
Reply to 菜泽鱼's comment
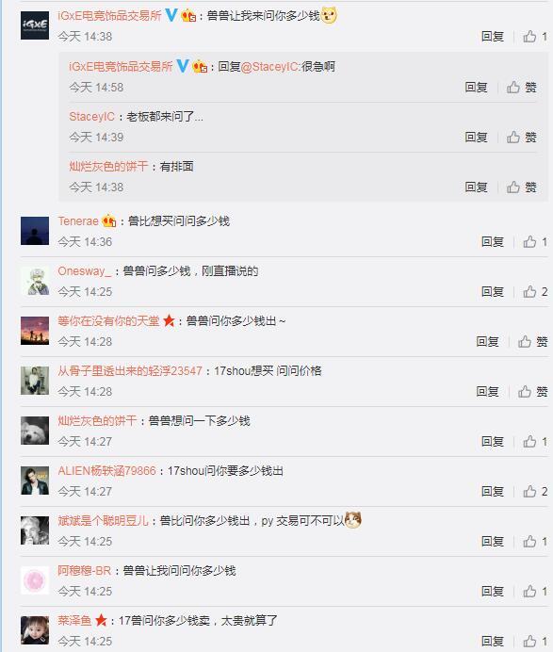[493, 641]
